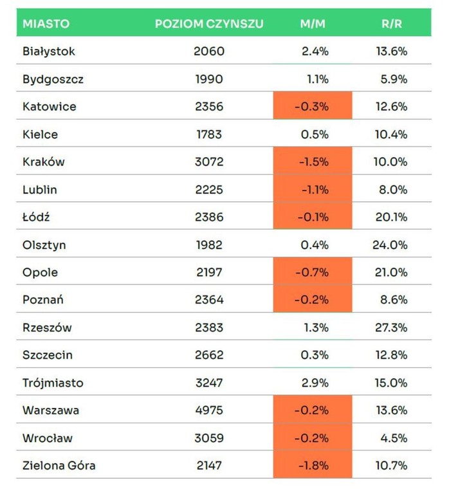This screenshot has height=489, width=458.
Task: Click Opole's orange -0.7% cell
Action: [313, 271]
